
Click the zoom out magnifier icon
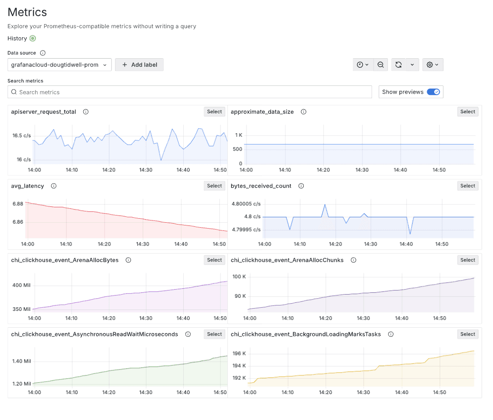click(381, 65)
